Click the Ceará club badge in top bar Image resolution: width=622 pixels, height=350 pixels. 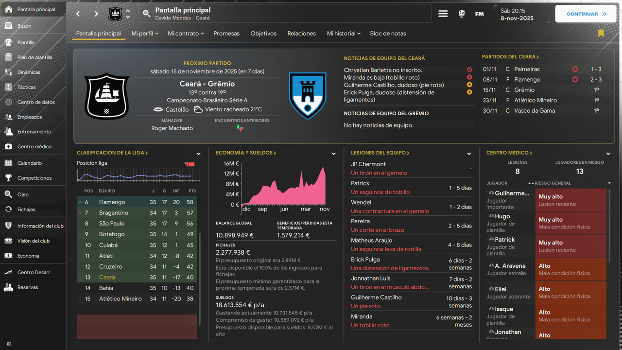pos(115,14)
